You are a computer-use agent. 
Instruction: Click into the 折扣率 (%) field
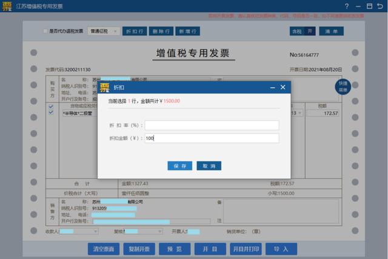(212, 125)
